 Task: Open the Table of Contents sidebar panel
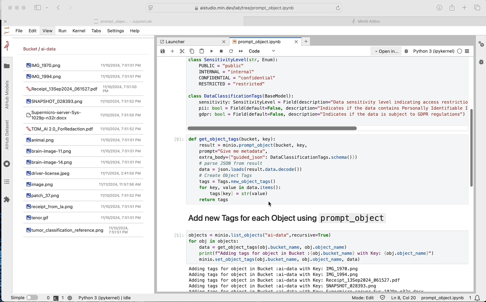(7, 182)
